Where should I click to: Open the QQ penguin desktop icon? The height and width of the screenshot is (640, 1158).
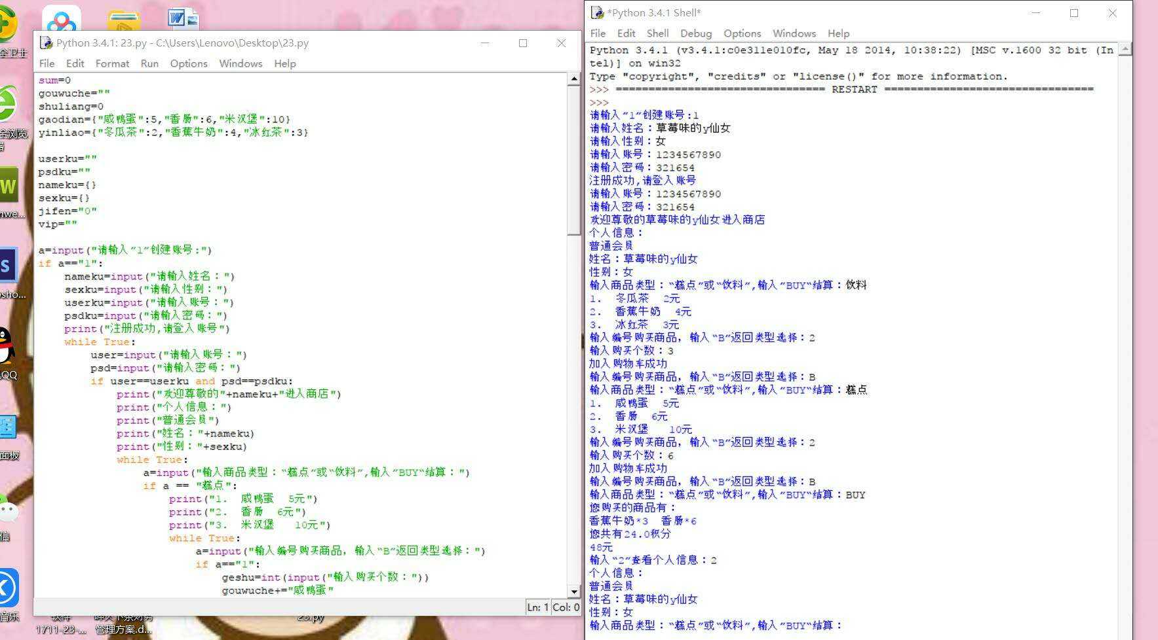7,346
